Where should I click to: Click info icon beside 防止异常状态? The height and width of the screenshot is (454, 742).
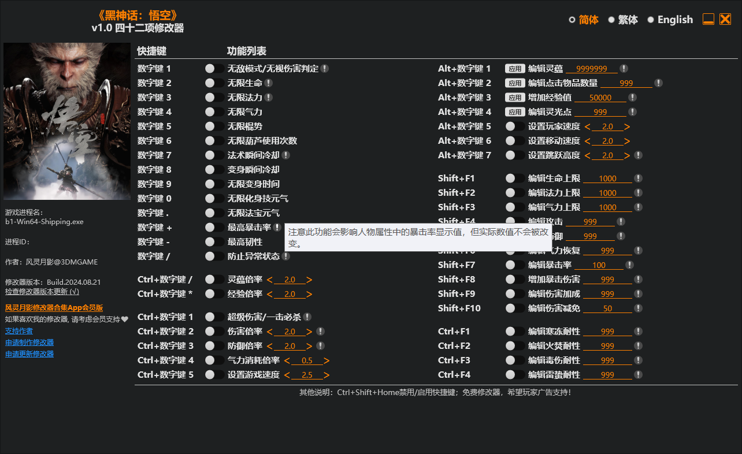[285, 256]
